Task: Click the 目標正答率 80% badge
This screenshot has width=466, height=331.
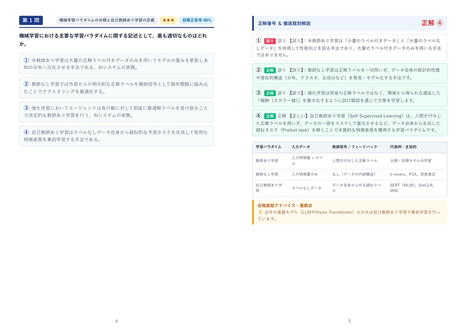Action: point(197,20)
